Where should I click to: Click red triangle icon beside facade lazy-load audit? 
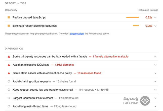coord(9,56)
